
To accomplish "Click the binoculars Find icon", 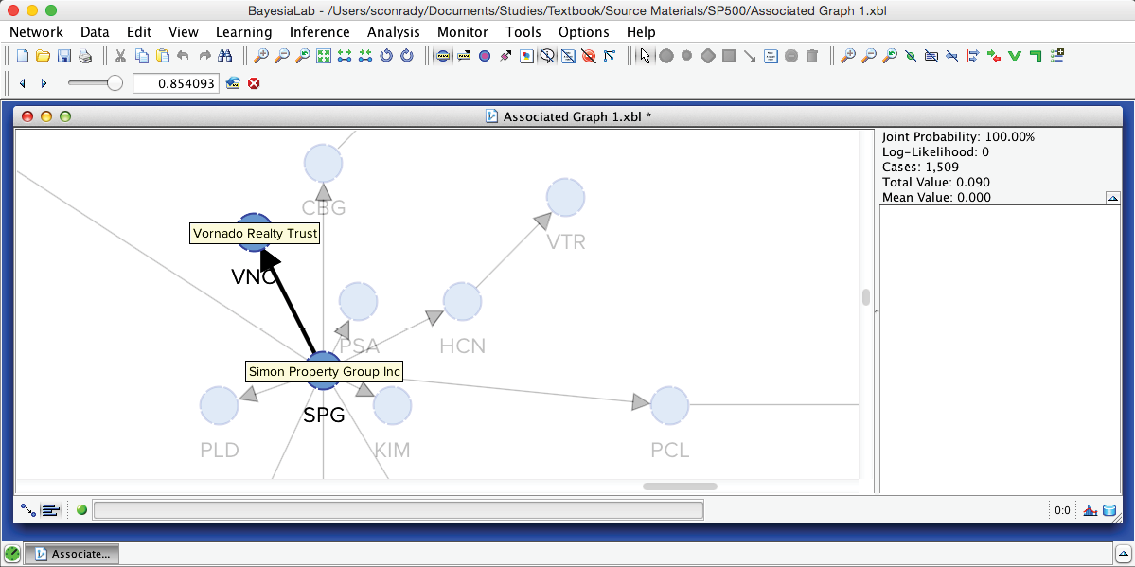I will coord(225,56).
